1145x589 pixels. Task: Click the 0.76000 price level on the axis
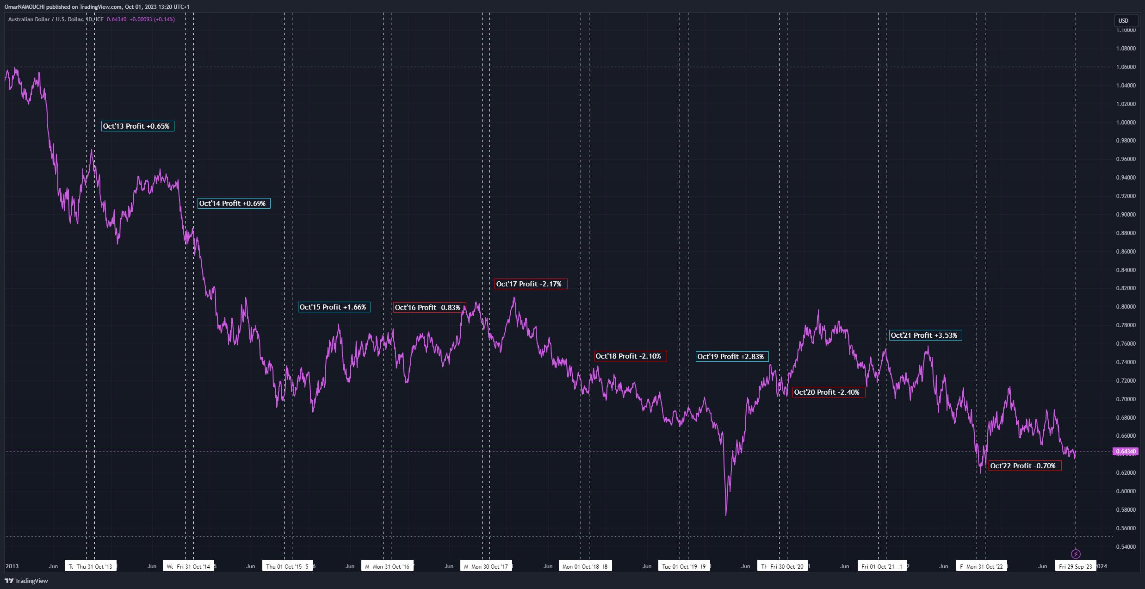(1126, 344)
